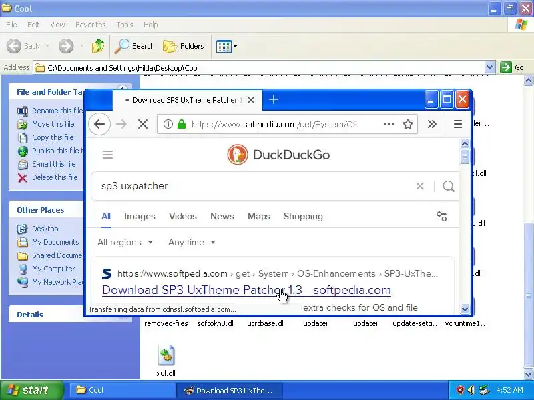Open Download SP3 UxTheme Patcher 1.3 link
The image size is (534, 400).
[246, 290]
